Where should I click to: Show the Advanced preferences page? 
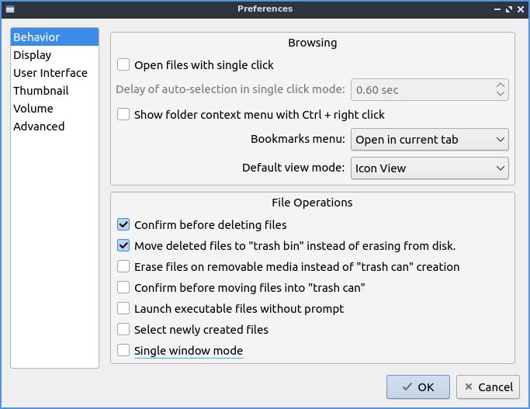[39, 127]
